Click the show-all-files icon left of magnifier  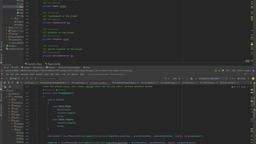(5, 87)
